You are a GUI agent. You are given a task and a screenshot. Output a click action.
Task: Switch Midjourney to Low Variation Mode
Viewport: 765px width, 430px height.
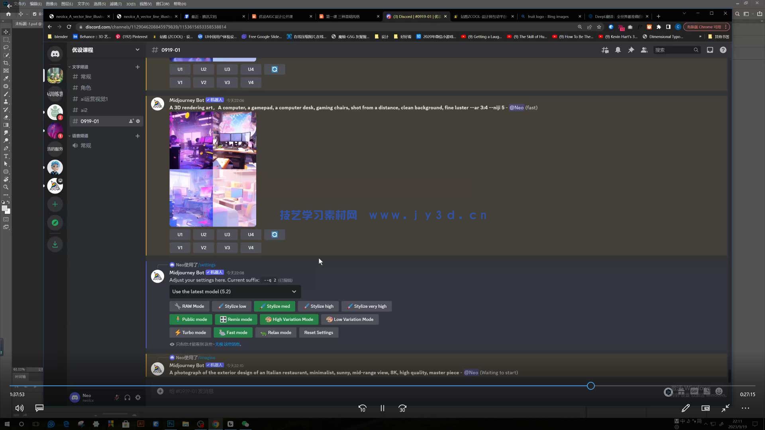[350, 319]
